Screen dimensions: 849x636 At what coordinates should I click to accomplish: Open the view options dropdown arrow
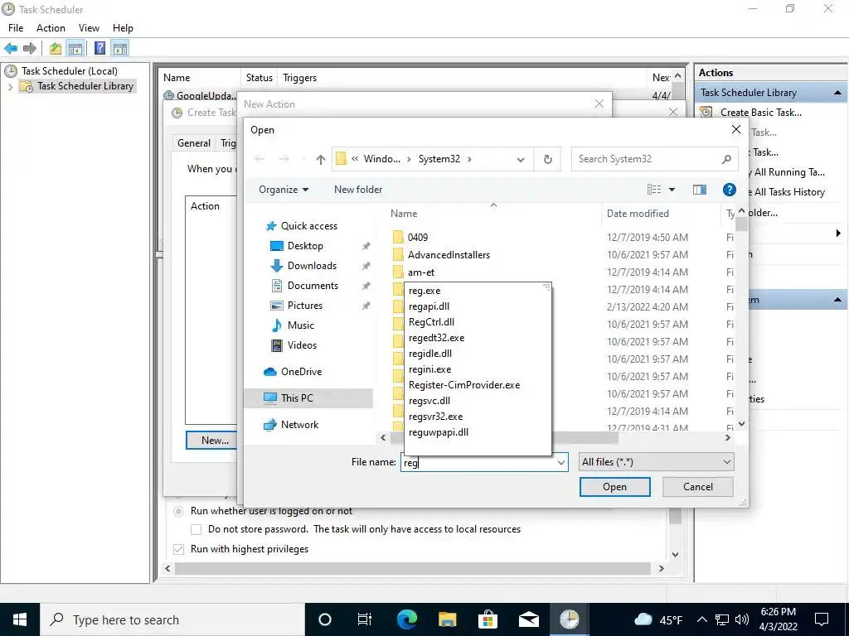tap(672, 190)
